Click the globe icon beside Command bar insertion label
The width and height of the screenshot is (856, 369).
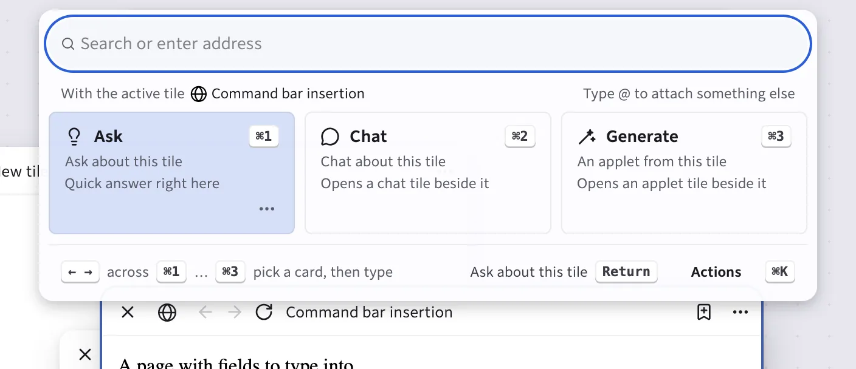coord(198,94)
